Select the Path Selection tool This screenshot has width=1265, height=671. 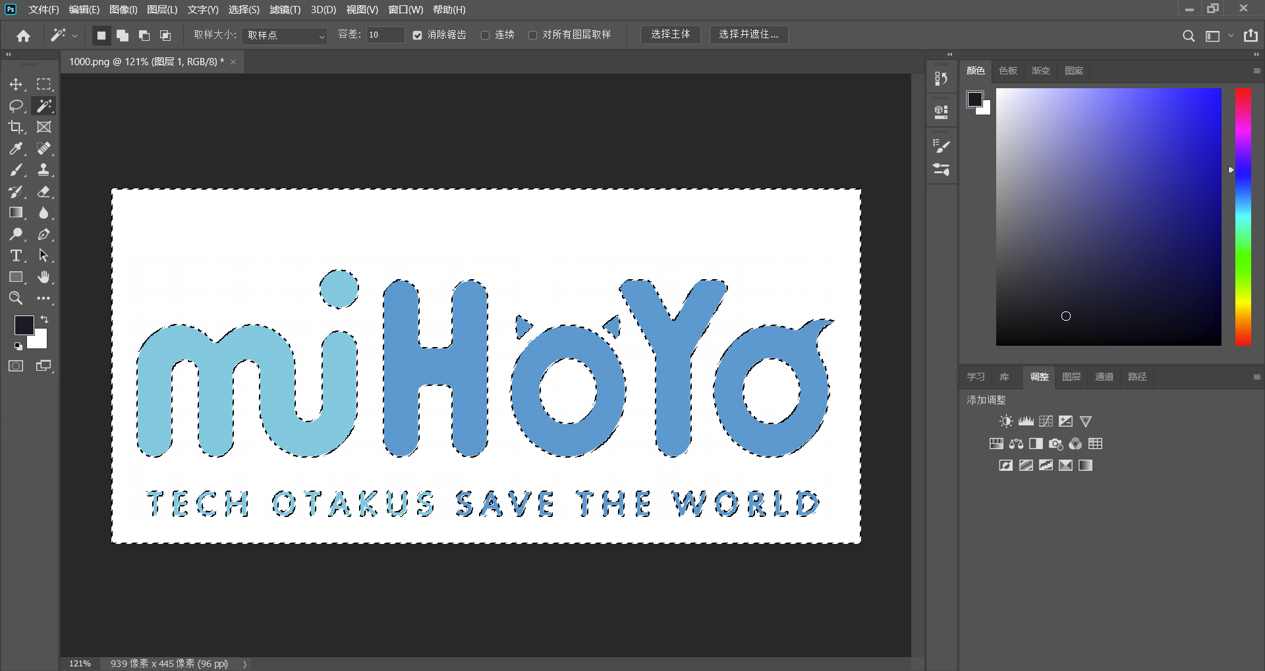(x=43, y=255)
